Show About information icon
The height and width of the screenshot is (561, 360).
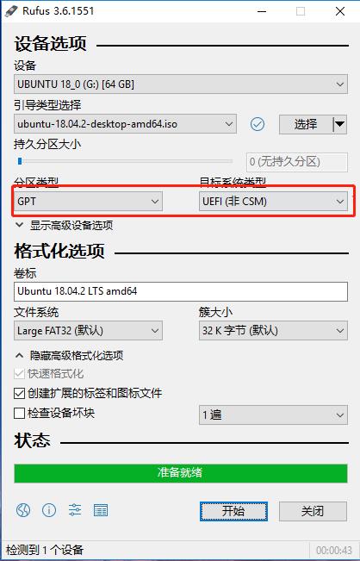tap(49, 510)
